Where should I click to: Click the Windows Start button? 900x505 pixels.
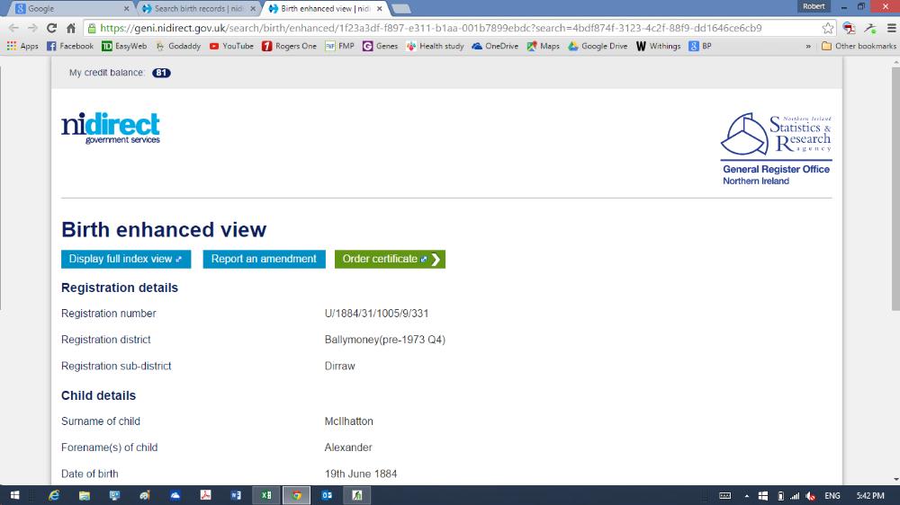click(x=14, y=495)
